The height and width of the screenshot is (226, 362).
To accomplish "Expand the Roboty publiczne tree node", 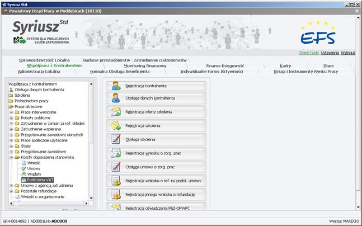I will [x=11, y=118].
